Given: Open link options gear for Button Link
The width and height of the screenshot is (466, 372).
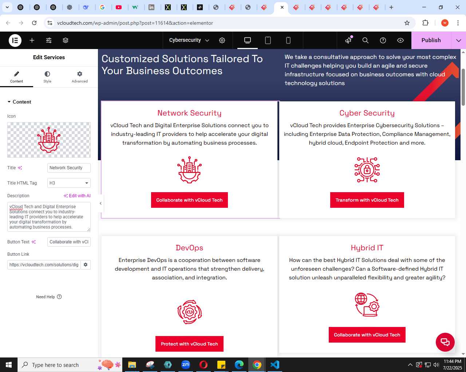Looking at the screenshot, I should click(x=86, y=265).
